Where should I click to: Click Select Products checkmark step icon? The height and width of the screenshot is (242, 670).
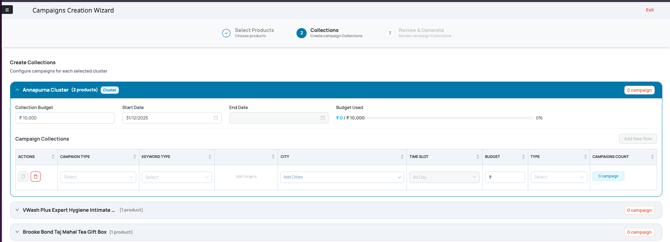pos(226,33)
